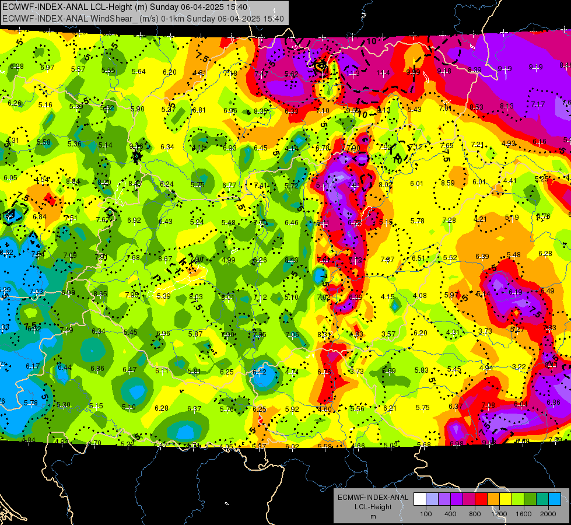
Task: Click the bright blue legend swatch
Action: pos(555,499)
